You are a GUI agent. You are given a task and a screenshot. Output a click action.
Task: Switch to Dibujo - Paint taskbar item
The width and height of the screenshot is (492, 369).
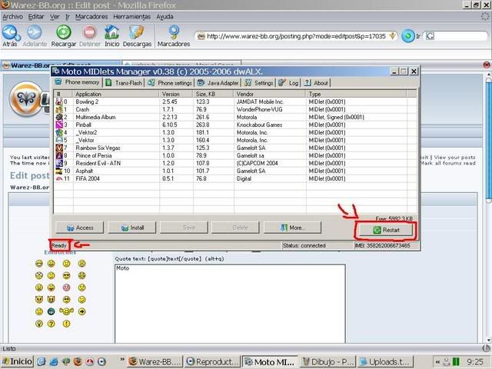click(x=328, y=362)
